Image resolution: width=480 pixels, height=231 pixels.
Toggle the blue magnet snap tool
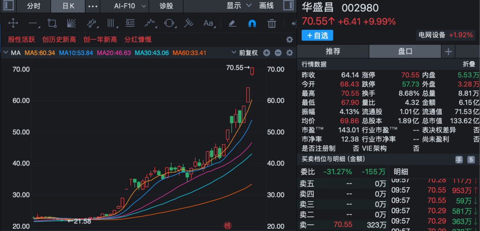pos(252,23)
